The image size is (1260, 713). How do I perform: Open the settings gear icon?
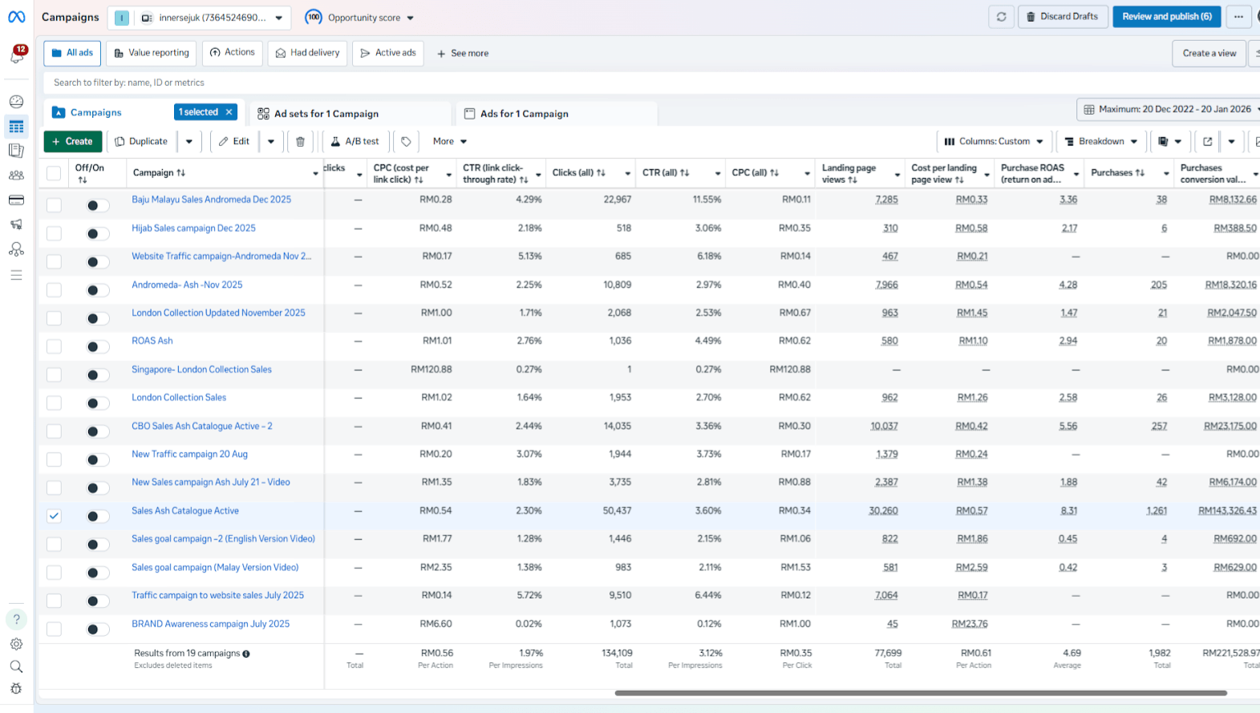coord(16,644)
